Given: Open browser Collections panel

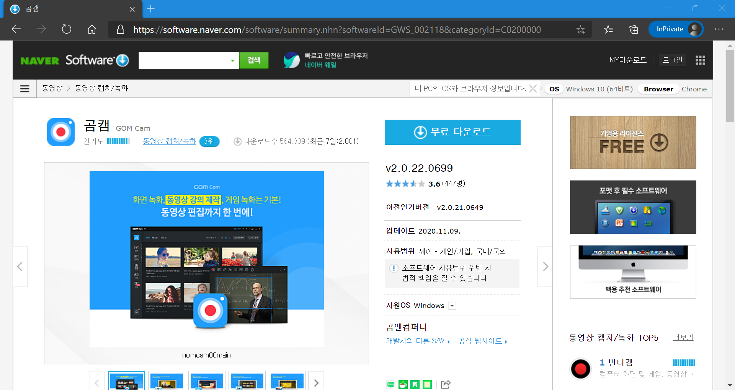Looking at the screenshot, I should click(x=634, y=29).
